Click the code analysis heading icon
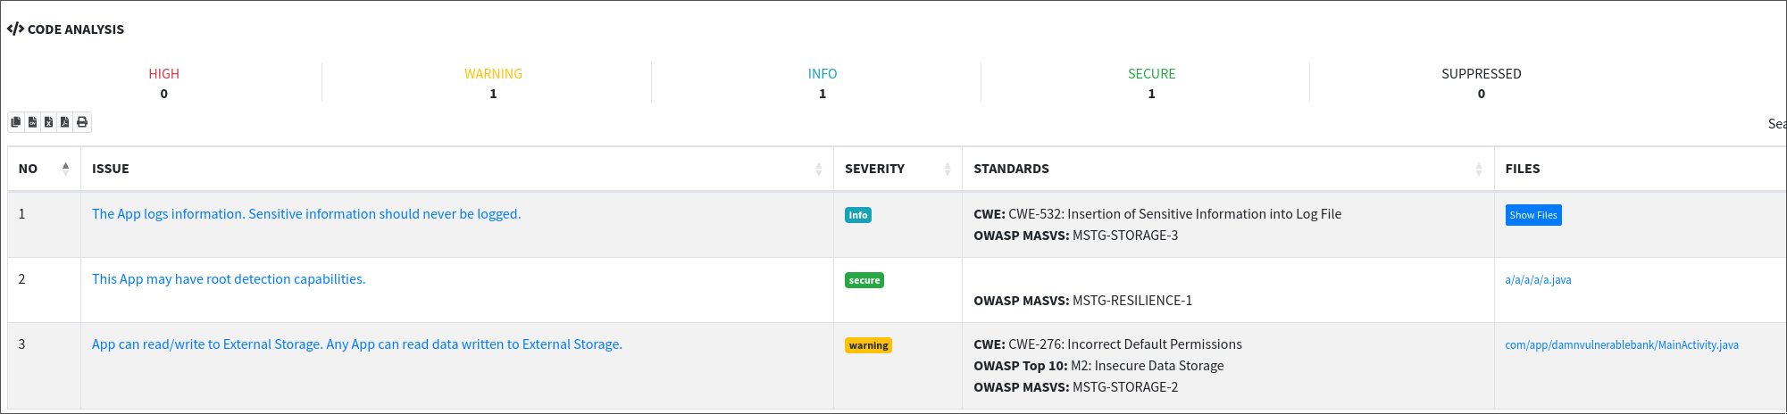1787x414 pixels. click(x=15, y=29)
